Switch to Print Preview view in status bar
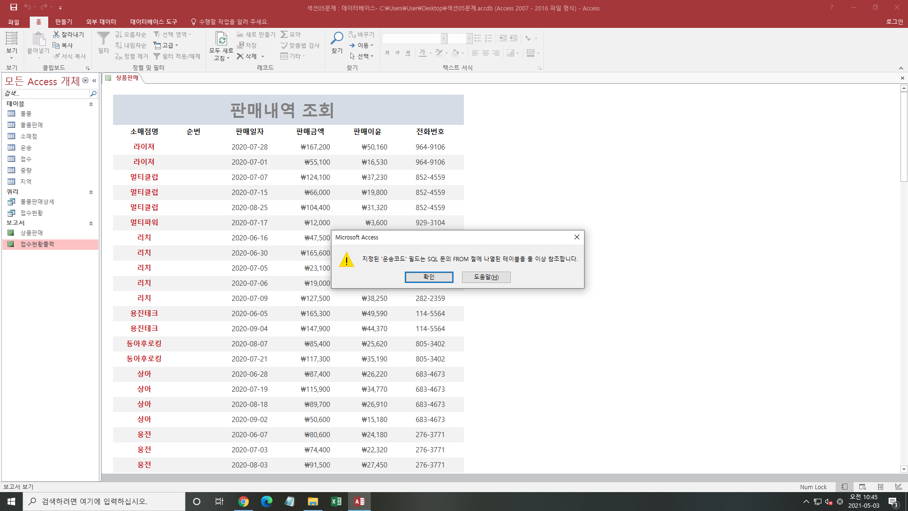Viewport: 908px width, 511px height. pos(862,487)
